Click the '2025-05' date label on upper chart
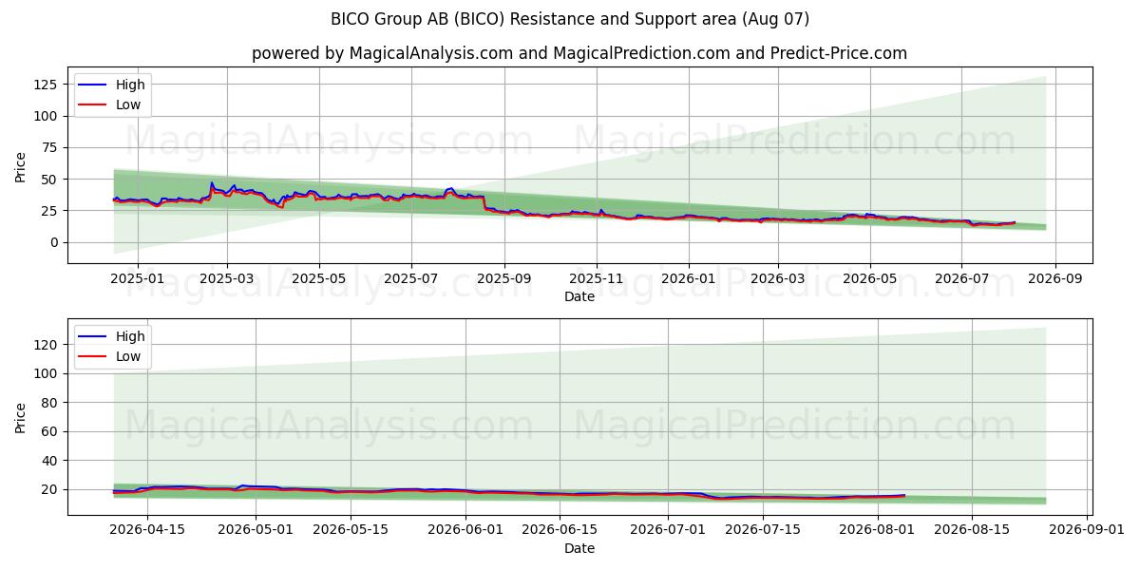The height and width of the screenshot is (570, 1140). coord(318,279)
